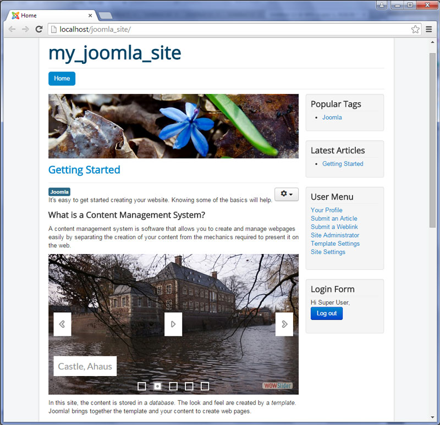Viewport: 440px width, 425px height.
Task: Open the Chrome hamburger menu
Action: coord(429,29)
